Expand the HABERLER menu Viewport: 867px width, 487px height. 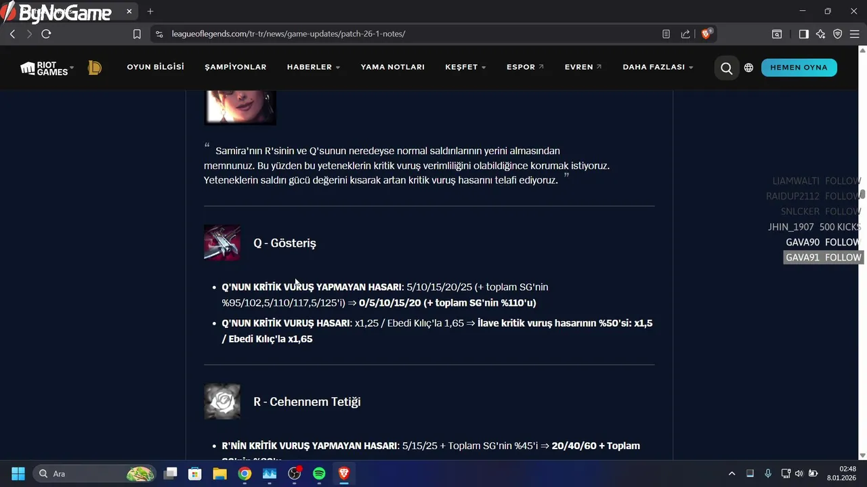pos(314,67)
